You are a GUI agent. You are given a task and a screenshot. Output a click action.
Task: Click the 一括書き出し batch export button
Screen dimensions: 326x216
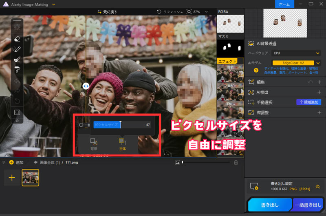coord(308,205)
